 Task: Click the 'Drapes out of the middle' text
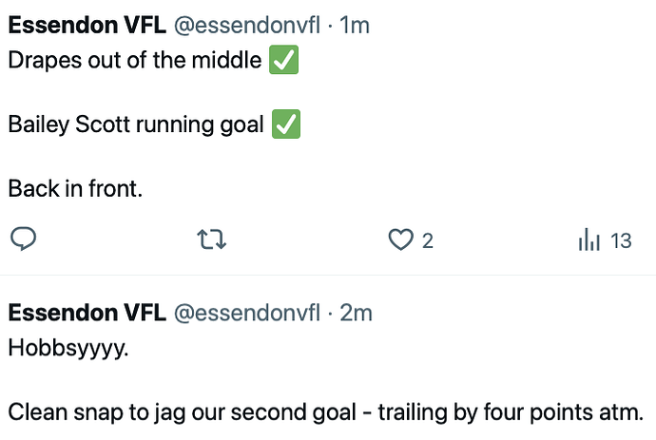135,60
